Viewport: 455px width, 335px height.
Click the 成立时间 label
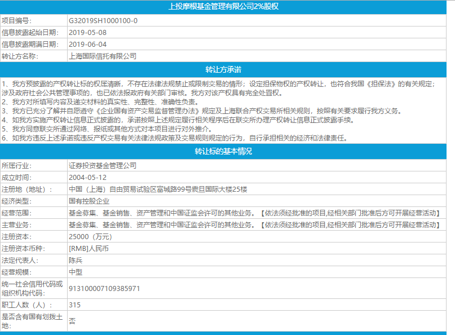tap(16, 178)
